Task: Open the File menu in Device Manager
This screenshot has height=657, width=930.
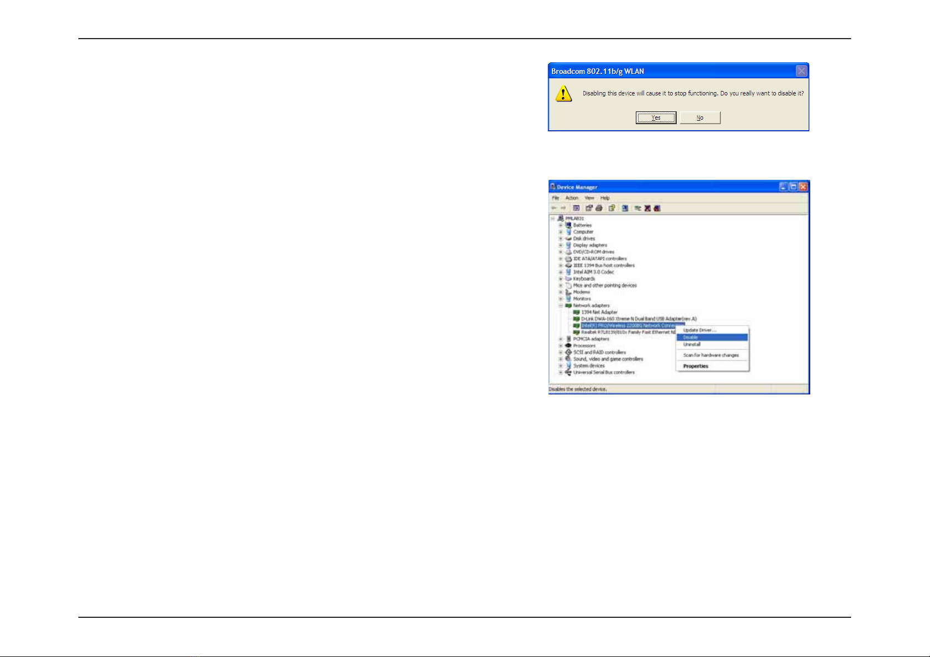Action: (x=555, y=198)
